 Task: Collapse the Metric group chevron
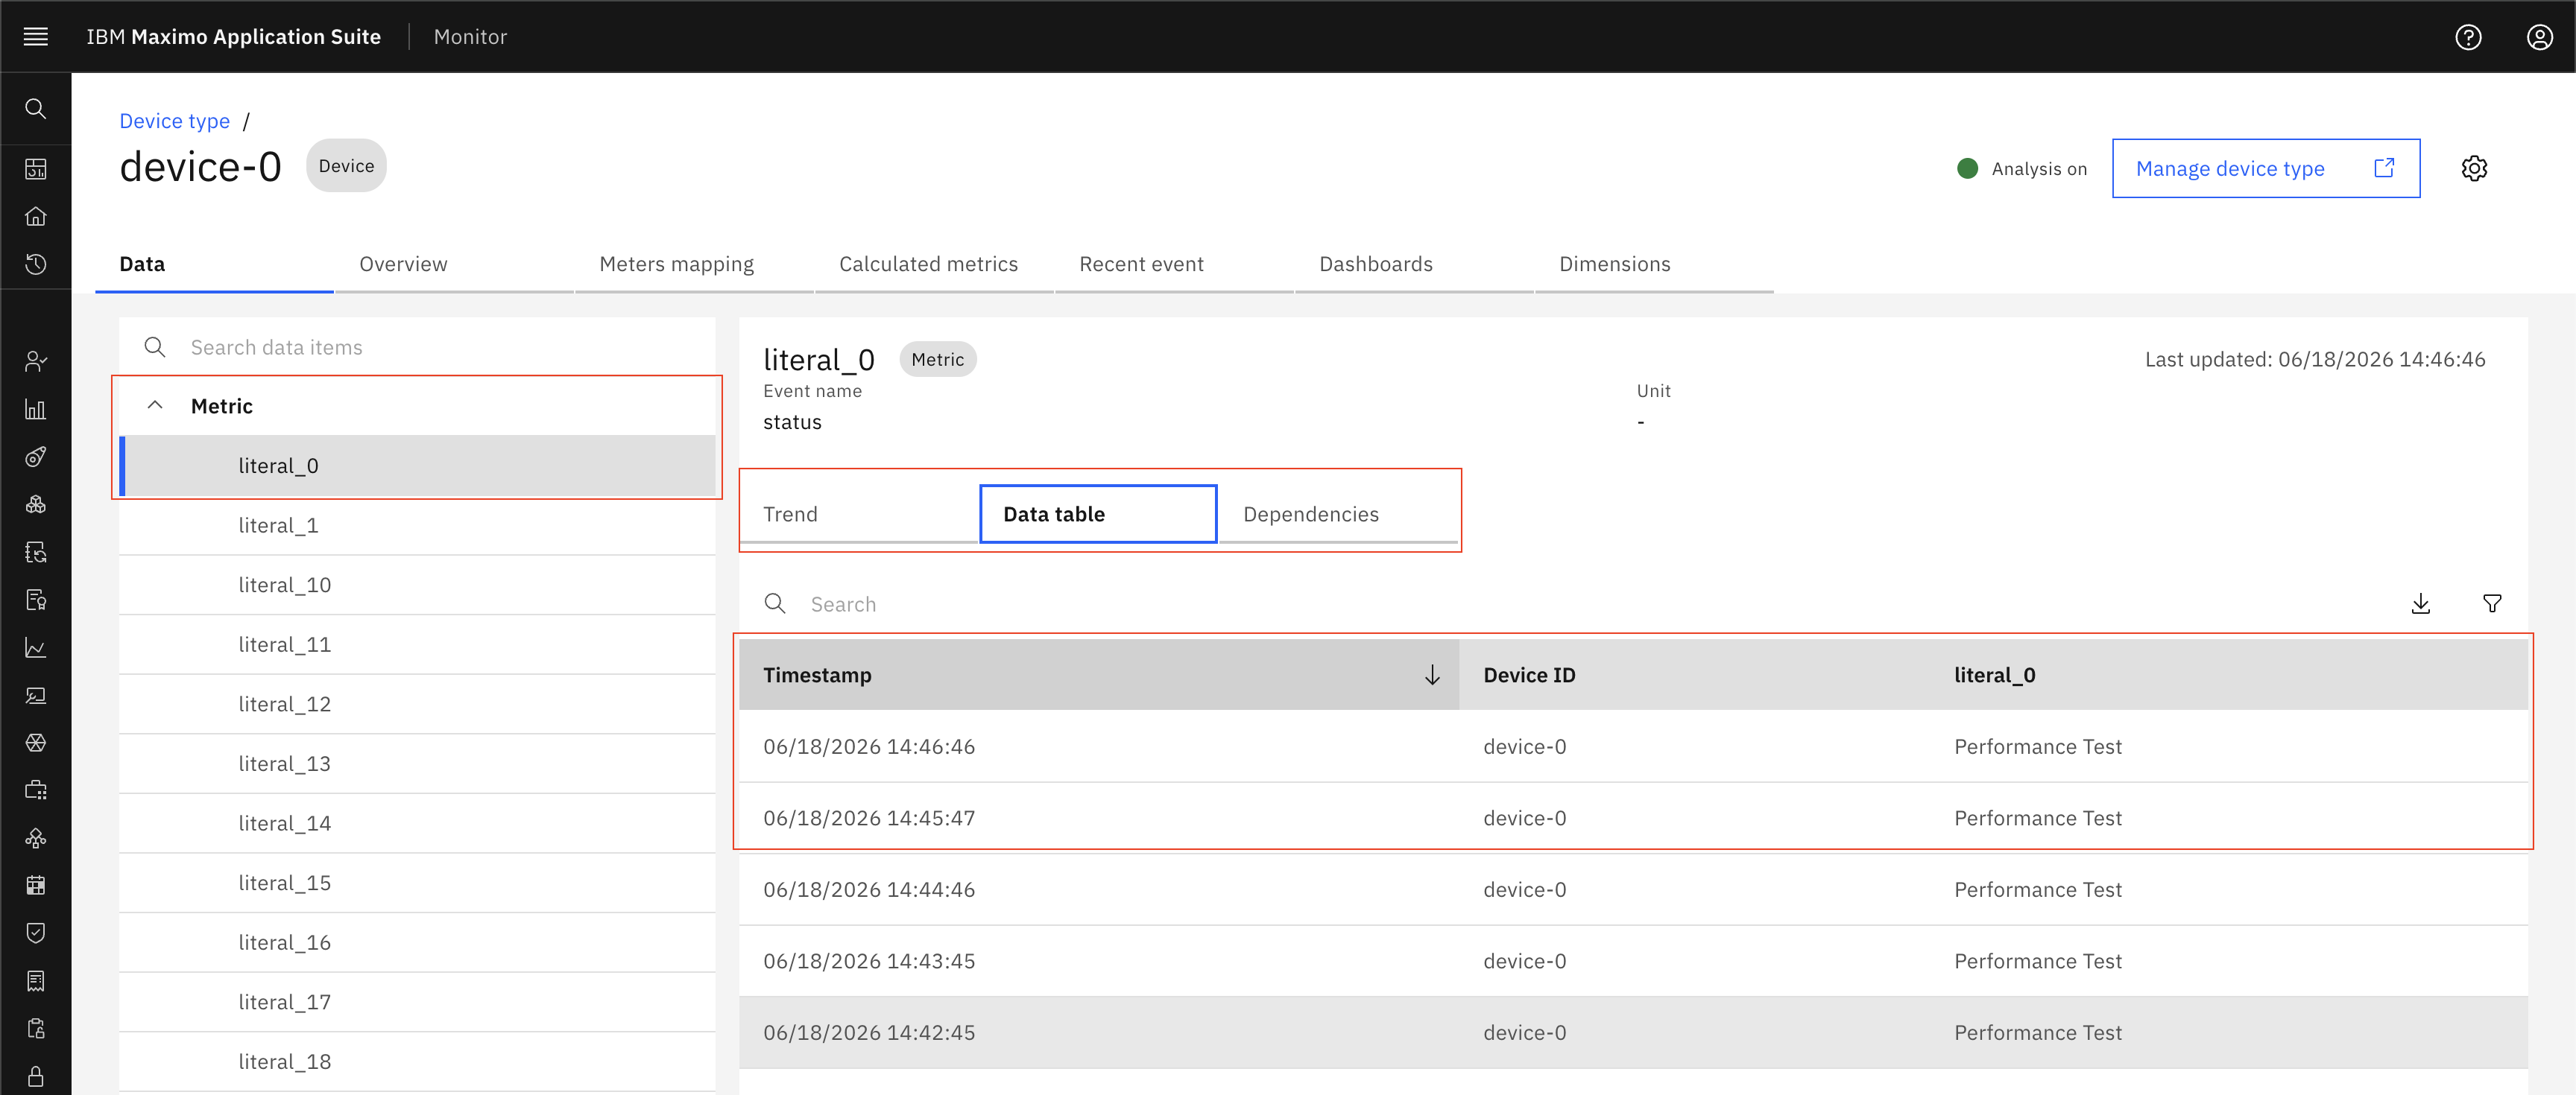coord(155,406)
